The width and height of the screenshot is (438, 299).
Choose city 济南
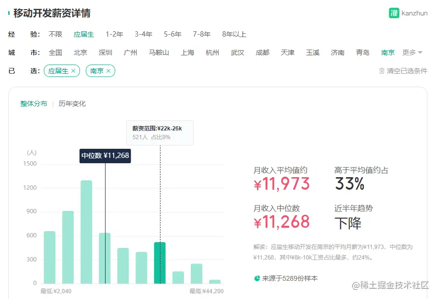338,52
